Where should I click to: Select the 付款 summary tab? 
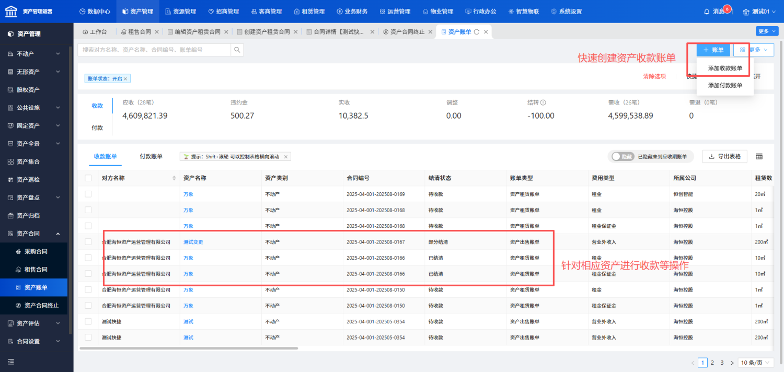[97, 127]
